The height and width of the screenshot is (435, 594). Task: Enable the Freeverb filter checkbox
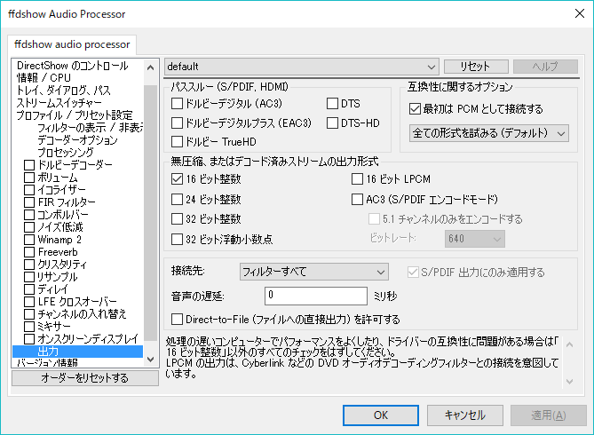(29, 252)
